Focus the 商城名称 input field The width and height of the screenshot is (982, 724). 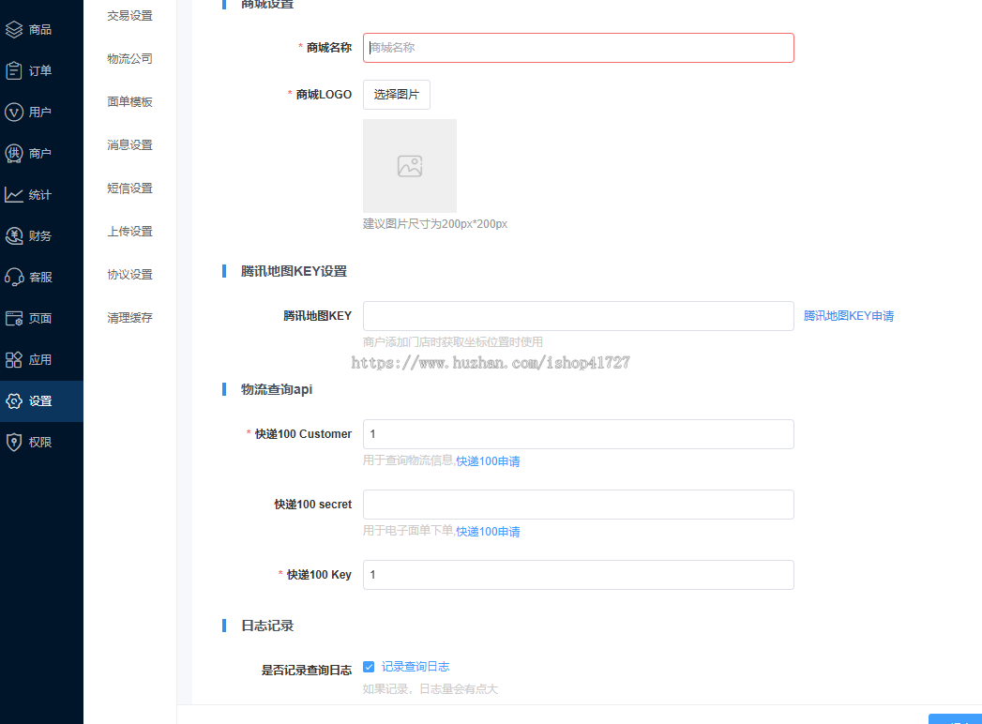point(579,48)
